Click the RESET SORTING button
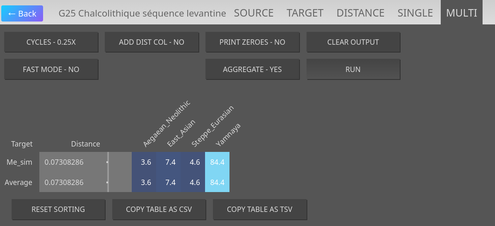The image size is (495, 226). pyautogui.click(x=58, y=209)
